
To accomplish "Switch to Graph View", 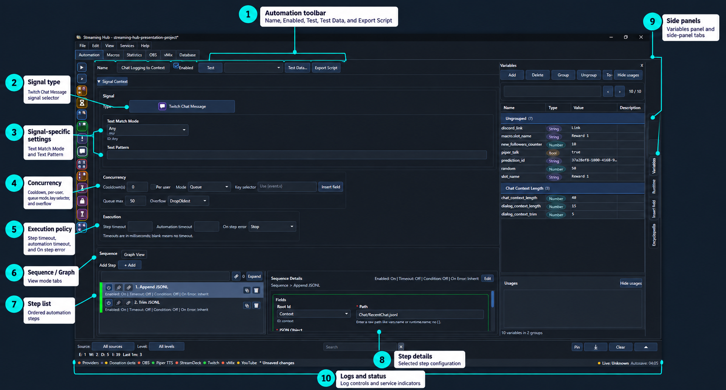I will point(134,254).
